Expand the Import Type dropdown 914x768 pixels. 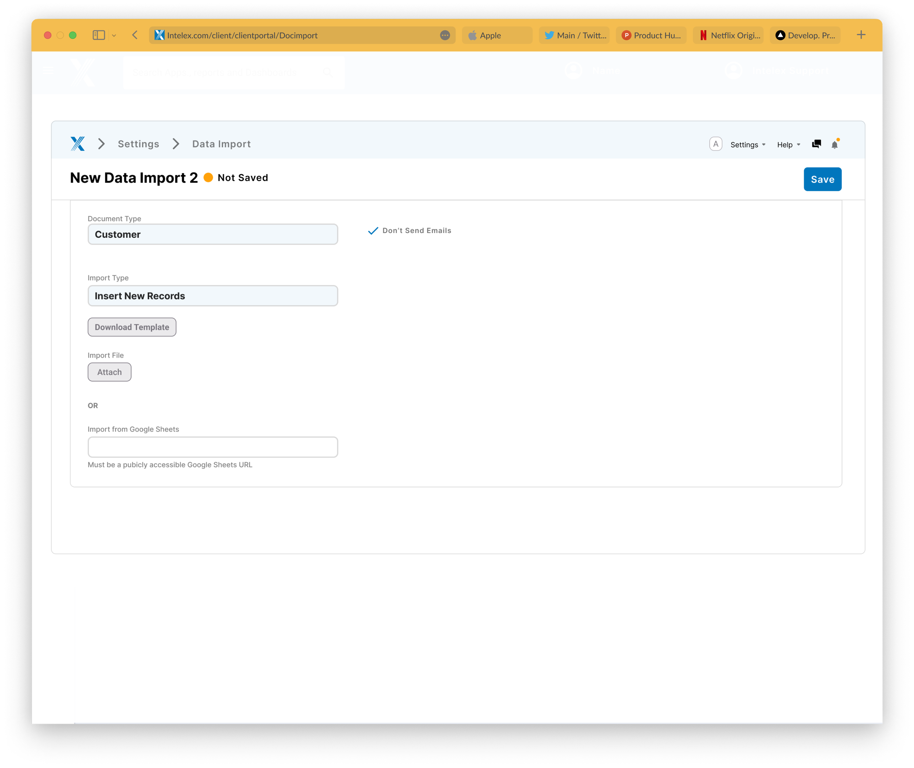pyautogui.click(x=212, y=296)
